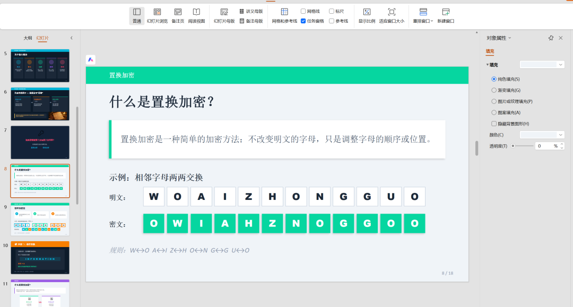The height and width of the screenshot is (307, 573).
Task: Switch to Slides (幻灯片) tab
Action: [42, 38]
